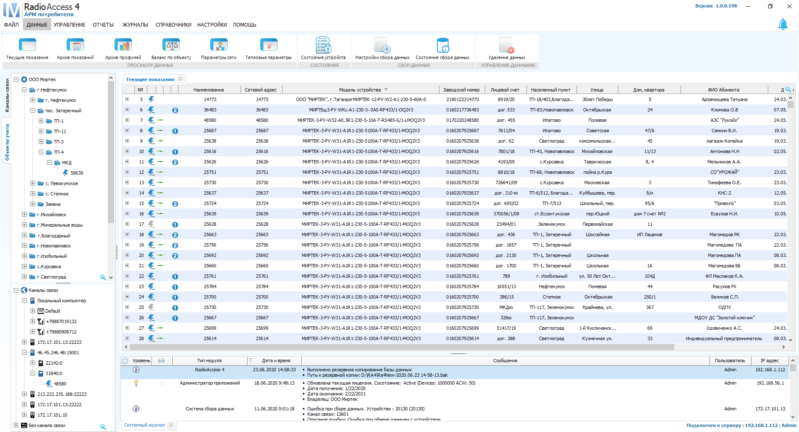Expand the г.Светлоград tree node
The height and width of the screenshot is (432, 799).
pyautogui.click(x=24, y=277)
